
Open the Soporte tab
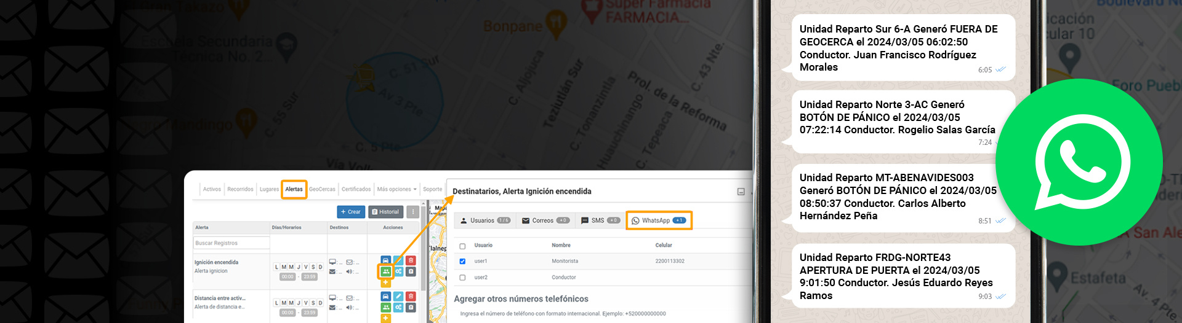pyautogui.click(x=432, y=189)
